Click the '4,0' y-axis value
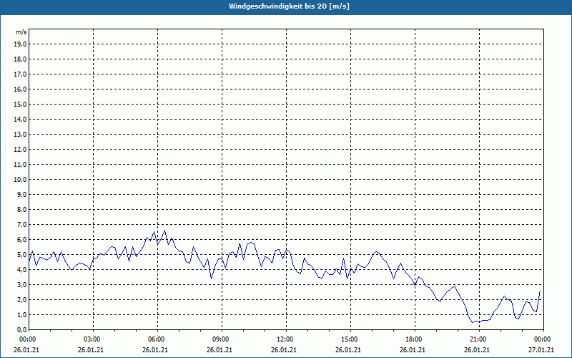 (x=21, y=270)
